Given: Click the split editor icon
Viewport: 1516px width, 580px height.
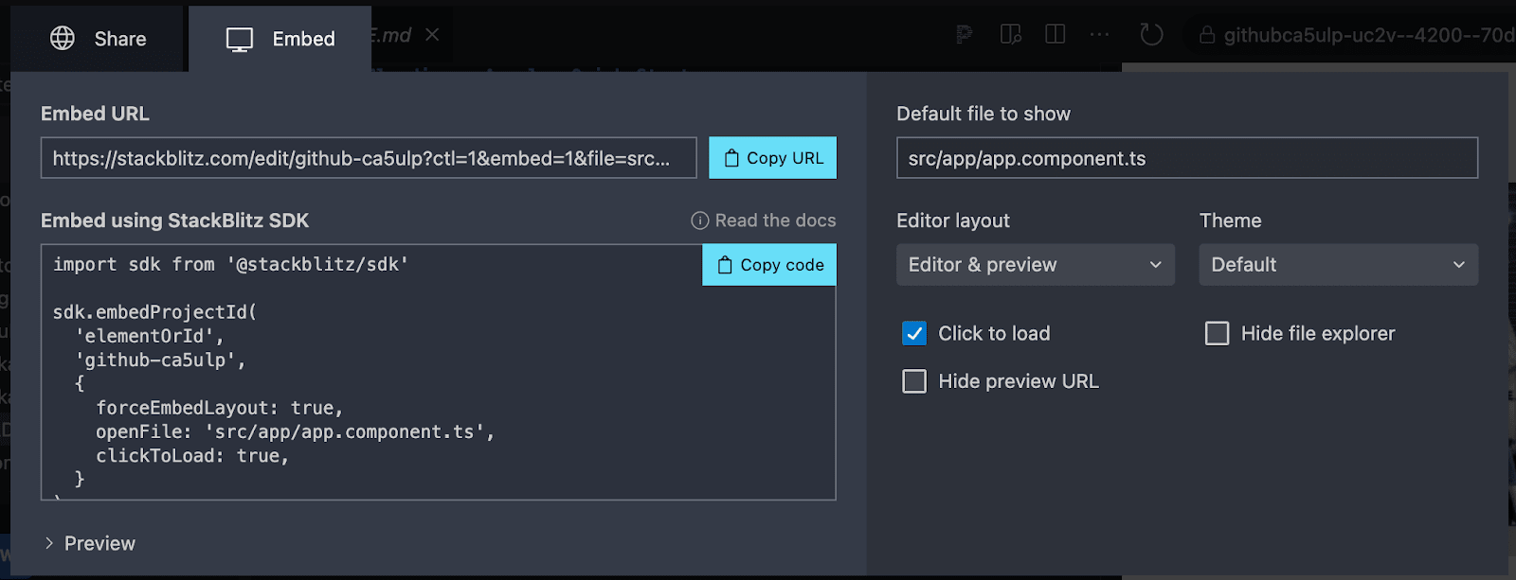Looking at the screenshot, I should coord(1056,35).
